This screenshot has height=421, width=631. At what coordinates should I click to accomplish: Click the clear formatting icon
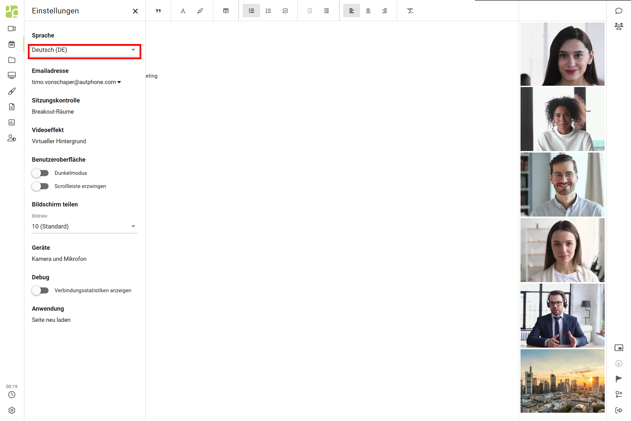pyautogui.click(x=410, y=11)
